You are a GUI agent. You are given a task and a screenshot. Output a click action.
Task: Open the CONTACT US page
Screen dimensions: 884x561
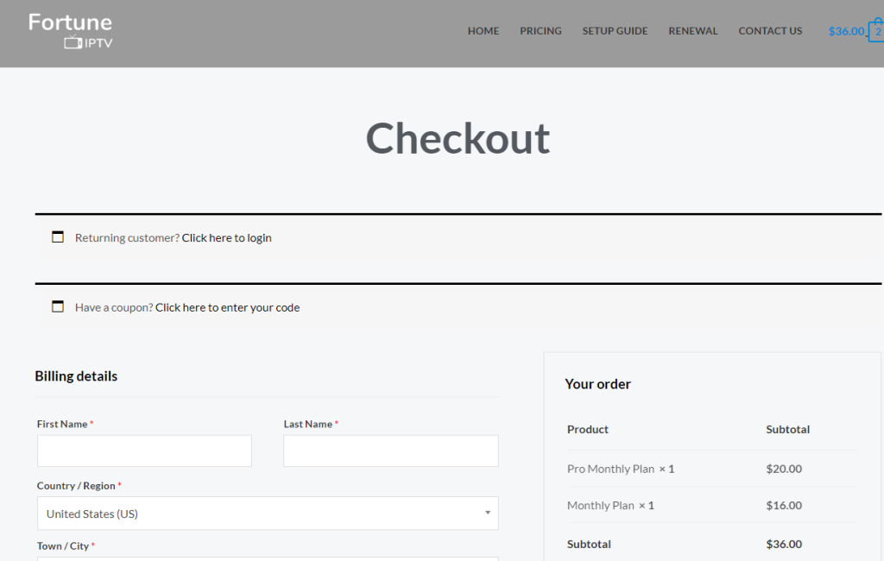click(770, 31)
